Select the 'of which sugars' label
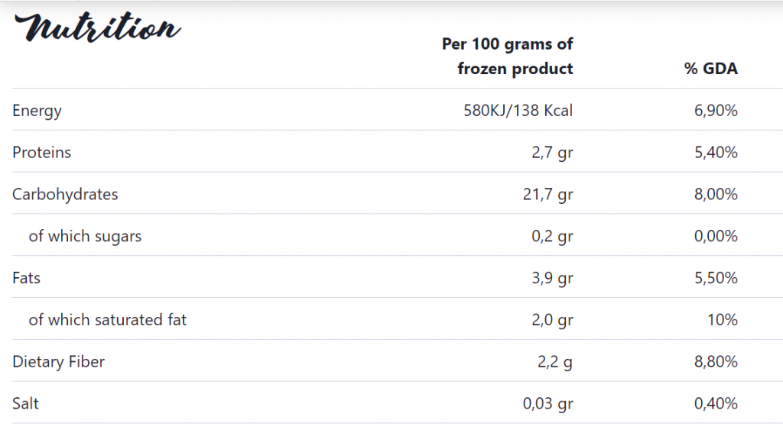The height and width of the screenshot is (433, 783). tap(85, 236)
